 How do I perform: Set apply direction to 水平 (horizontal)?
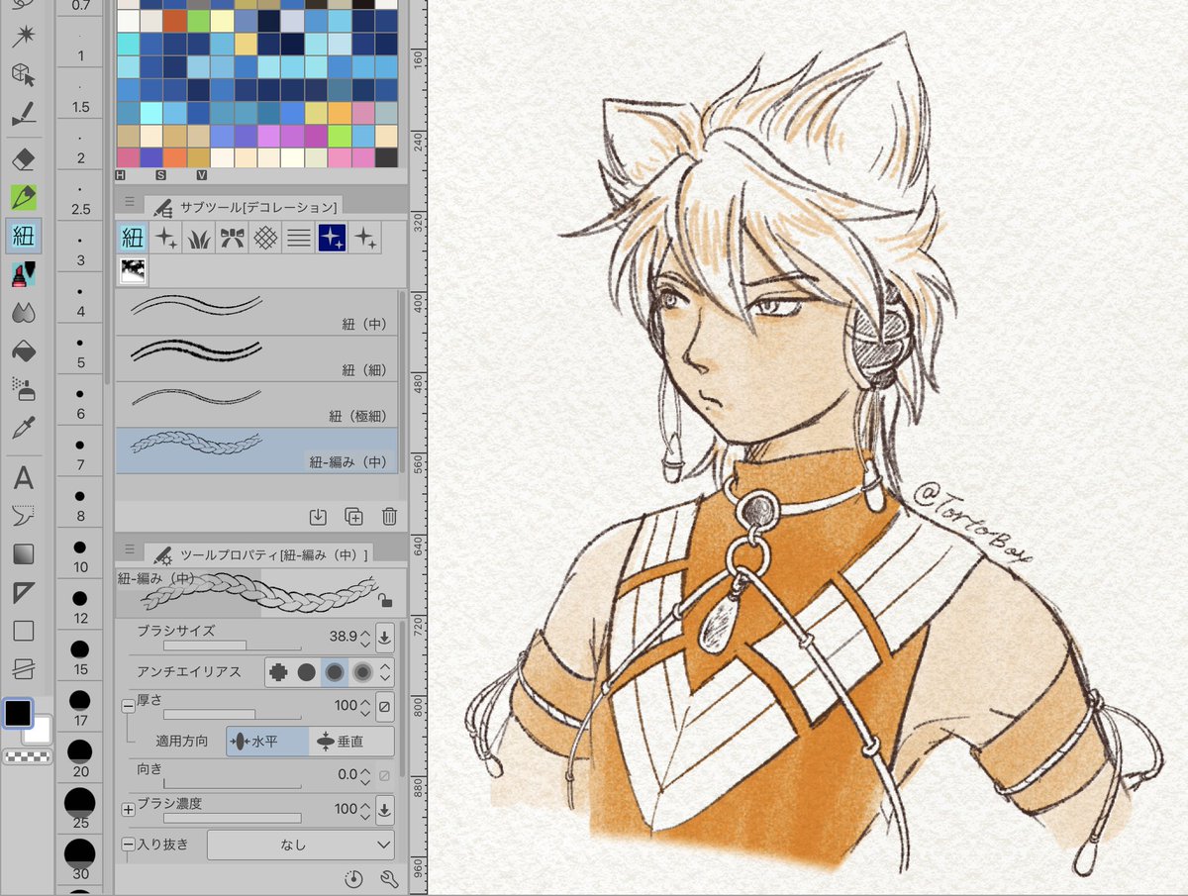(x=266, y=741)
